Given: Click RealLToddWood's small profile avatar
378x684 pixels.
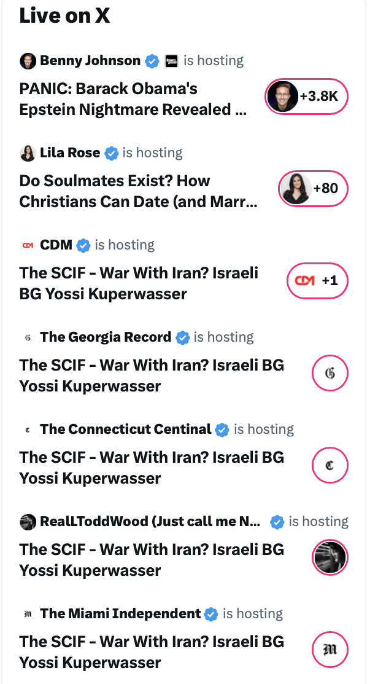Looking at the screenshot, I should click(x=28, y=522).
